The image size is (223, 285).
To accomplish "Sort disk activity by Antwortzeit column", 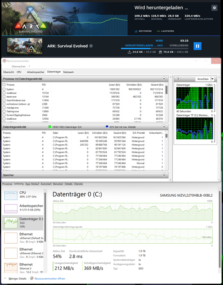I will tap(156, 133).
